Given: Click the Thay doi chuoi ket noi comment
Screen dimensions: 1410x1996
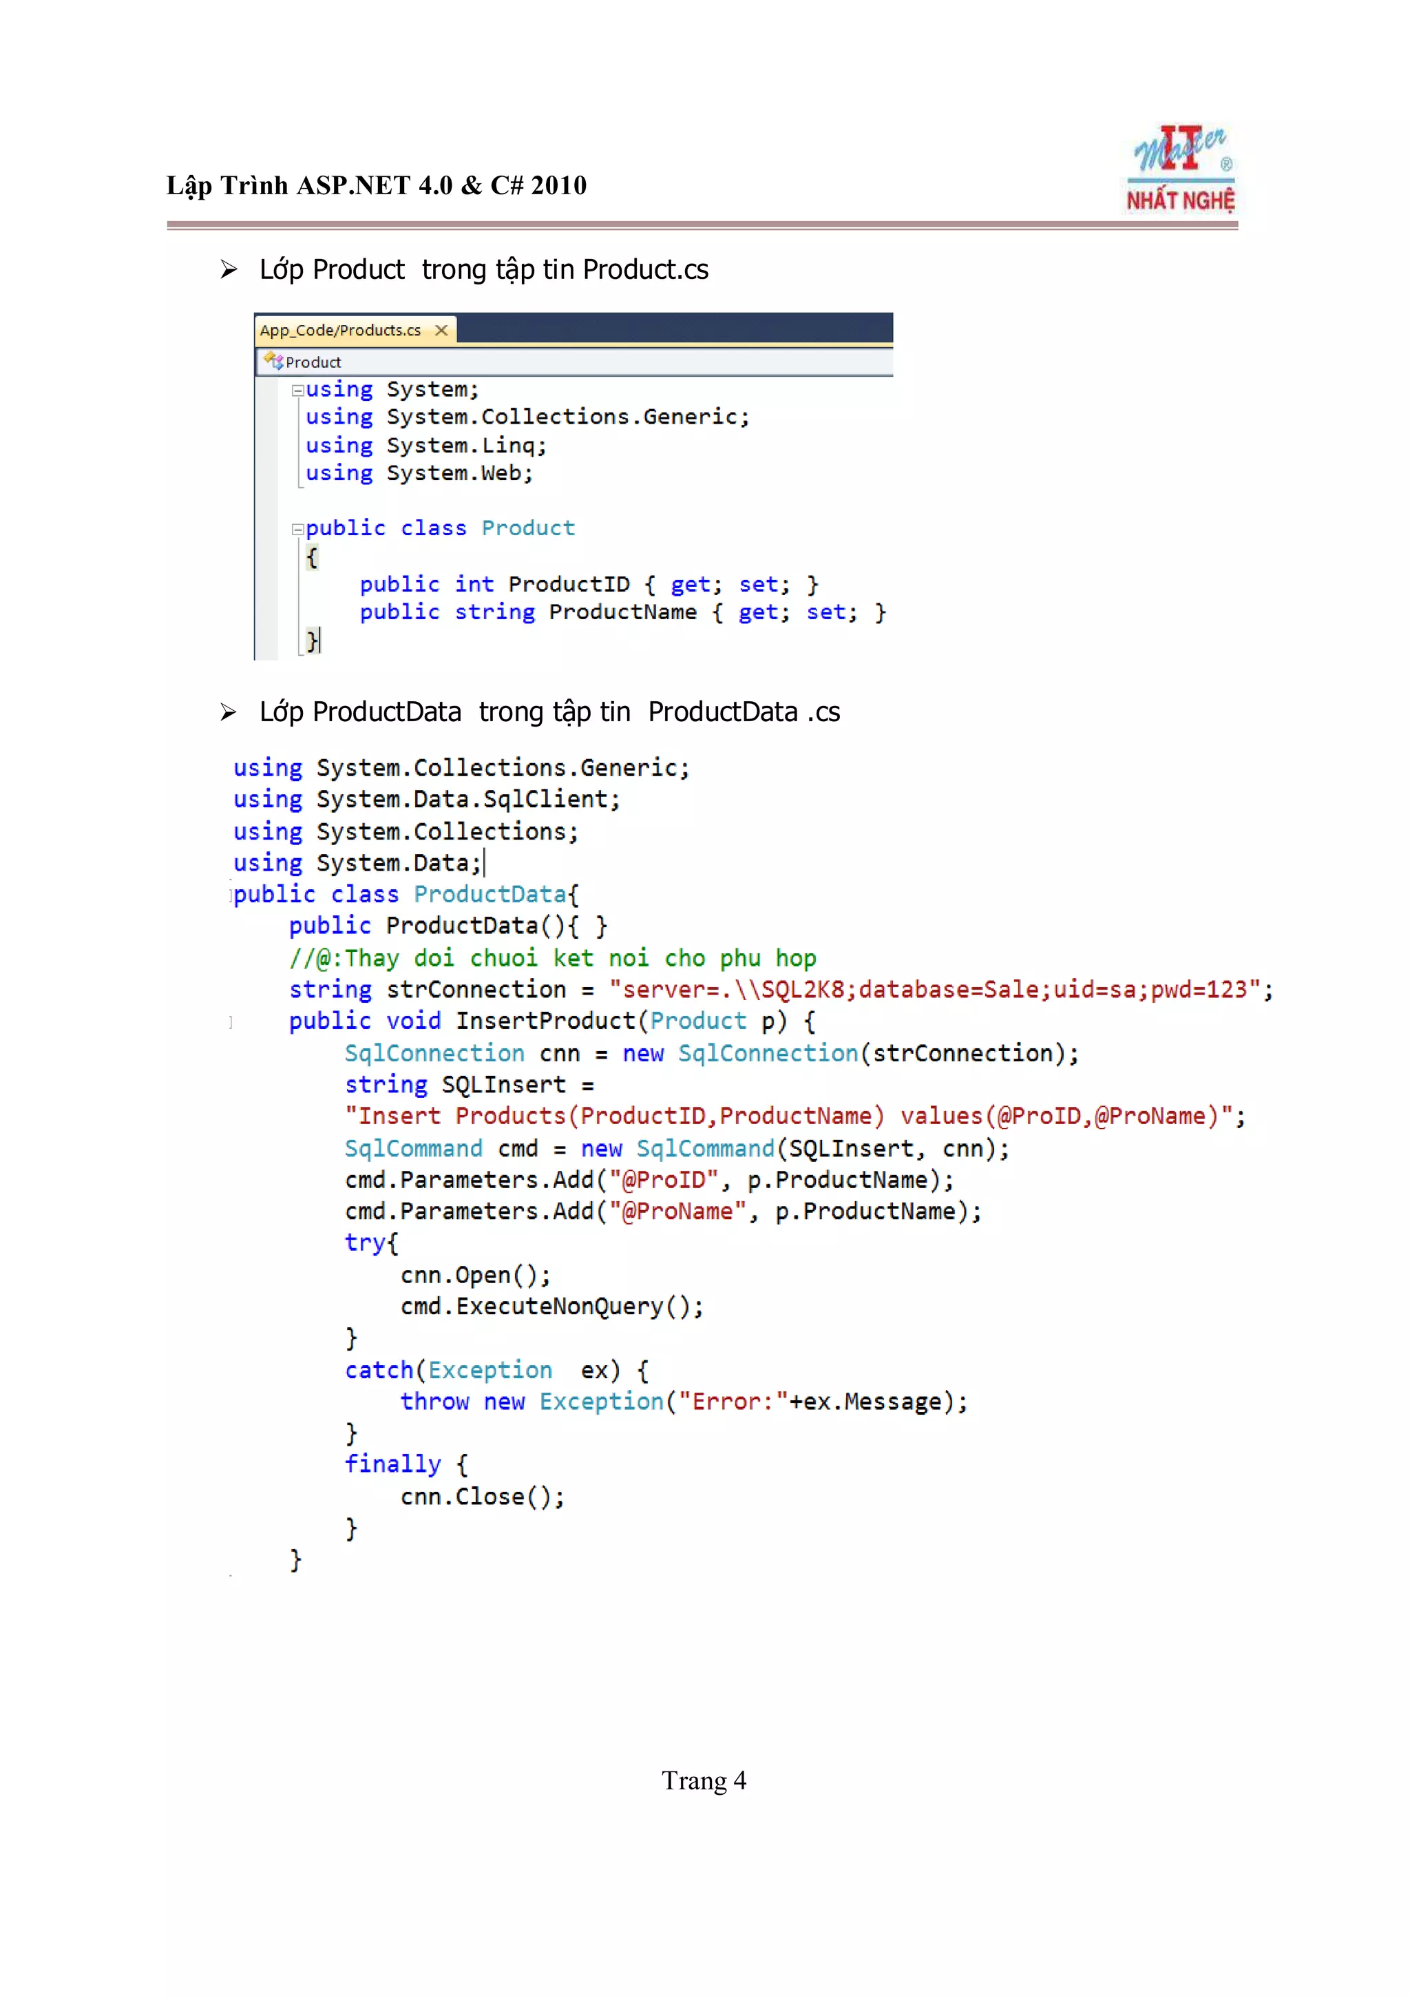Looking at the screenshot, I should (553, 958).
